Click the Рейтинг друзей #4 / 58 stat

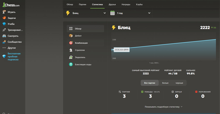coord(173,72)
